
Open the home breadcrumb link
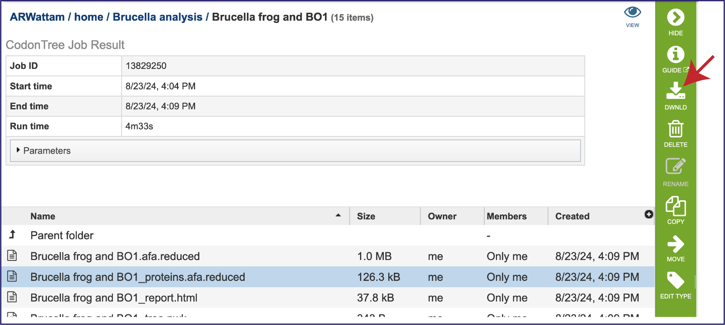point(89,17)
